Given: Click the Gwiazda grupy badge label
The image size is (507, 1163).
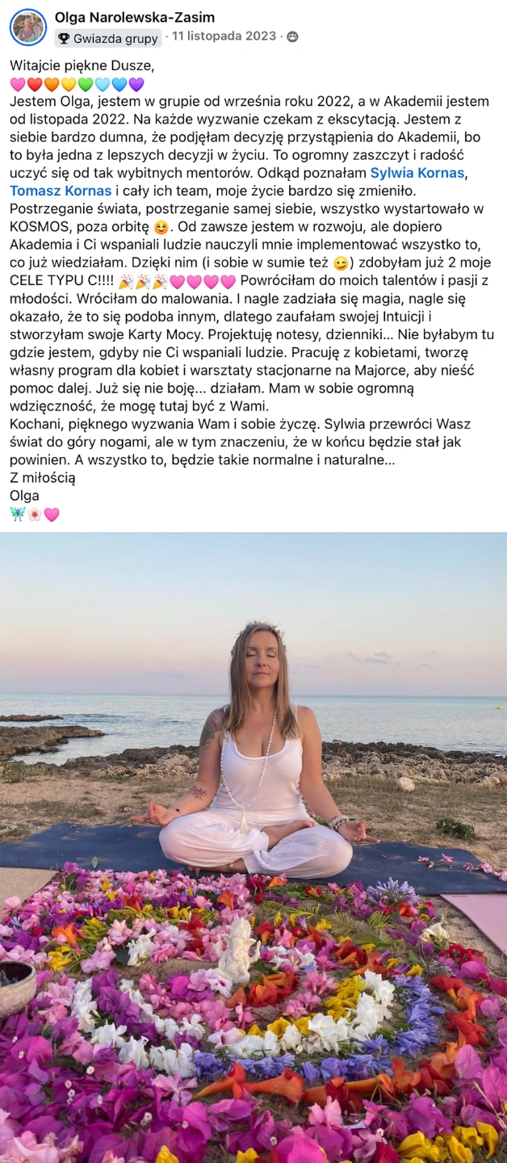Looking at the screenshot, I should 115,38.
